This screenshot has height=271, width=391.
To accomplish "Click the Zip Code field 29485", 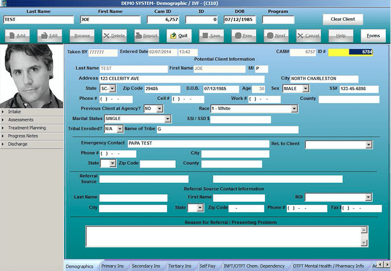I will coord(162,89).
